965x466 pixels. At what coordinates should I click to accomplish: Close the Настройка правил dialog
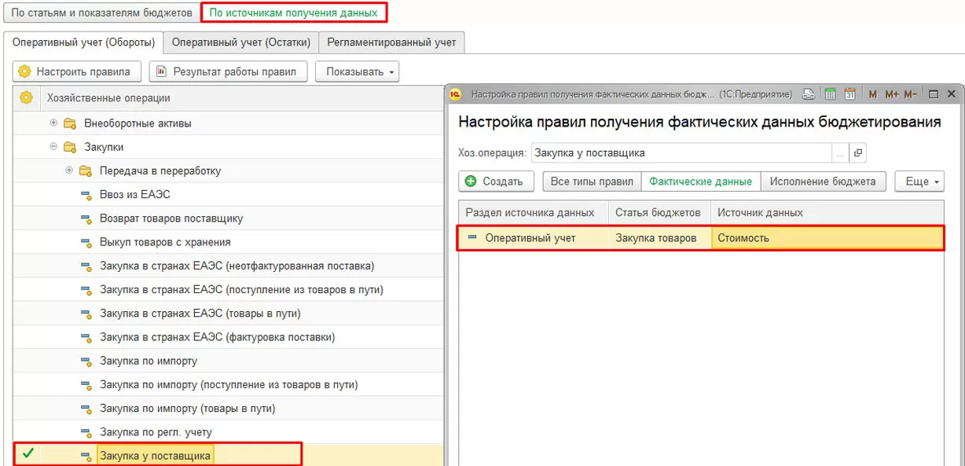pos(951,94)
